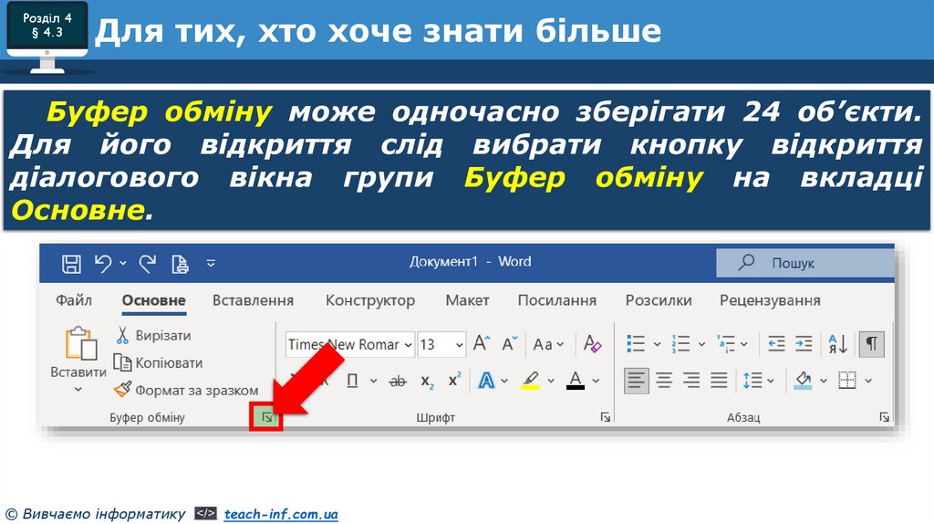934x524 pixels.
Task: Decrease paragraph indent
Action: [x=775, y=344]
